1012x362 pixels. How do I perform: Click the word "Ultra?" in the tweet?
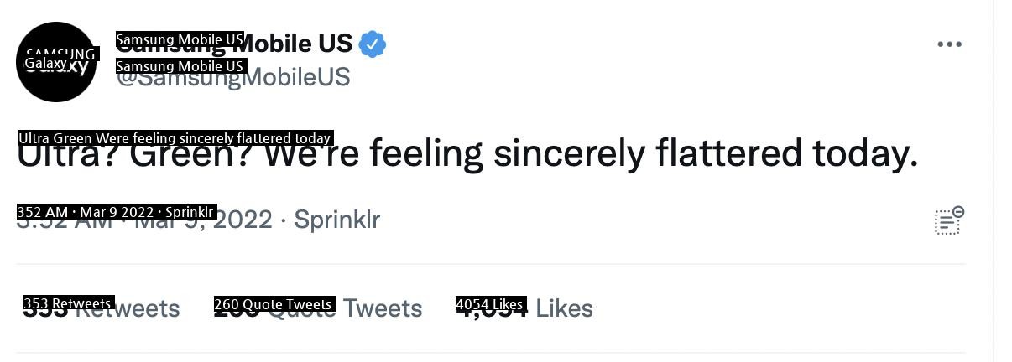pos(69,155)
